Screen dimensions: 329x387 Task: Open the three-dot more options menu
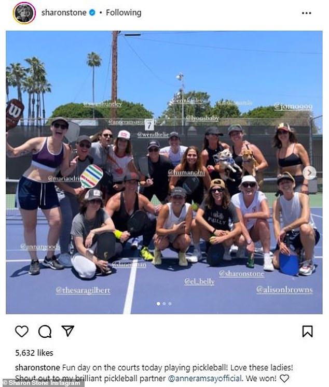tap(307, 13)
